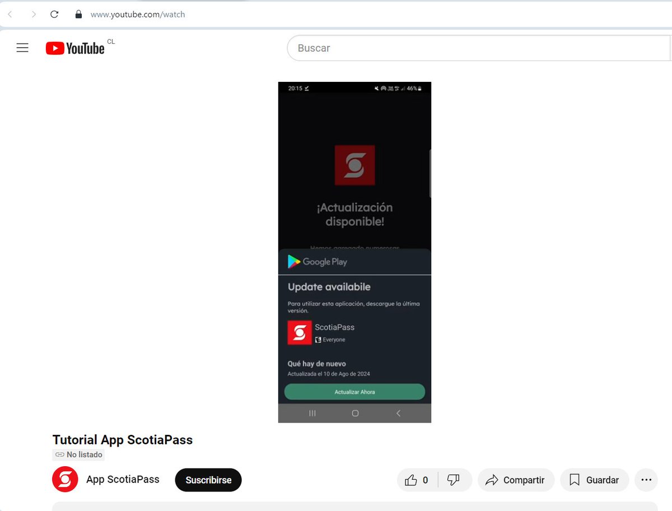Click the browser back arrow
Viewport: 672px width, 511px height.
(10, 15)
